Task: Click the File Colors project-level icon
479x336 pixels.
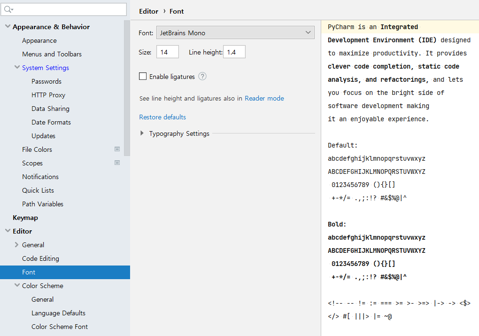Action: click(x=117, y=149)
